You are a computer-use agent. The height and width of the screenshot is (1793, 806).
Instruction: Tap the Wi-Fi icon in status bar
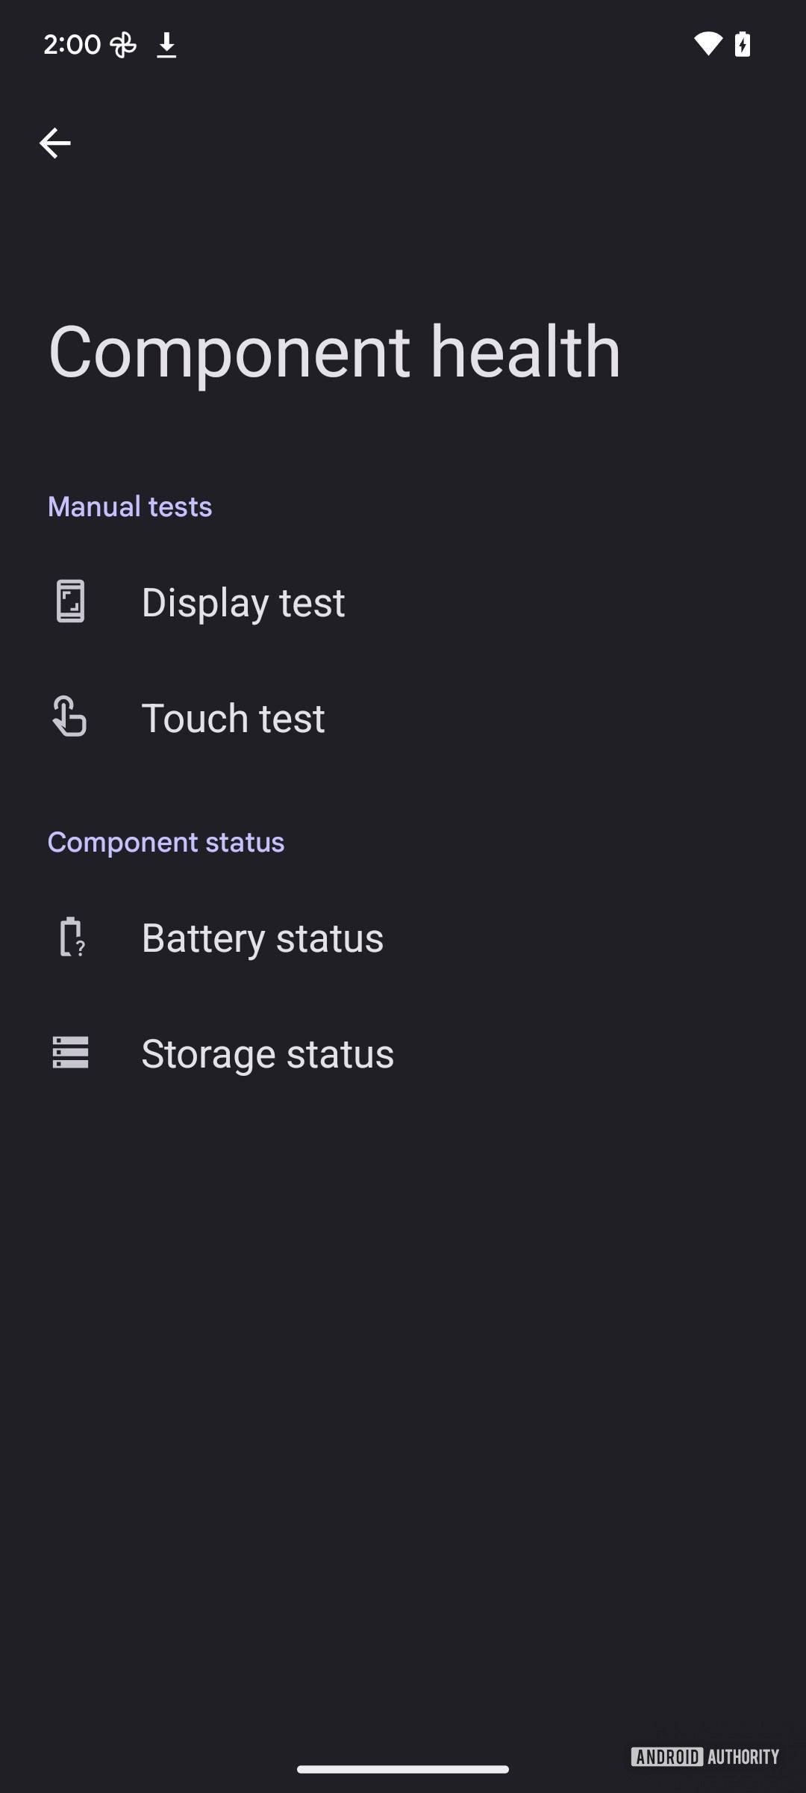tap(707, 44)
